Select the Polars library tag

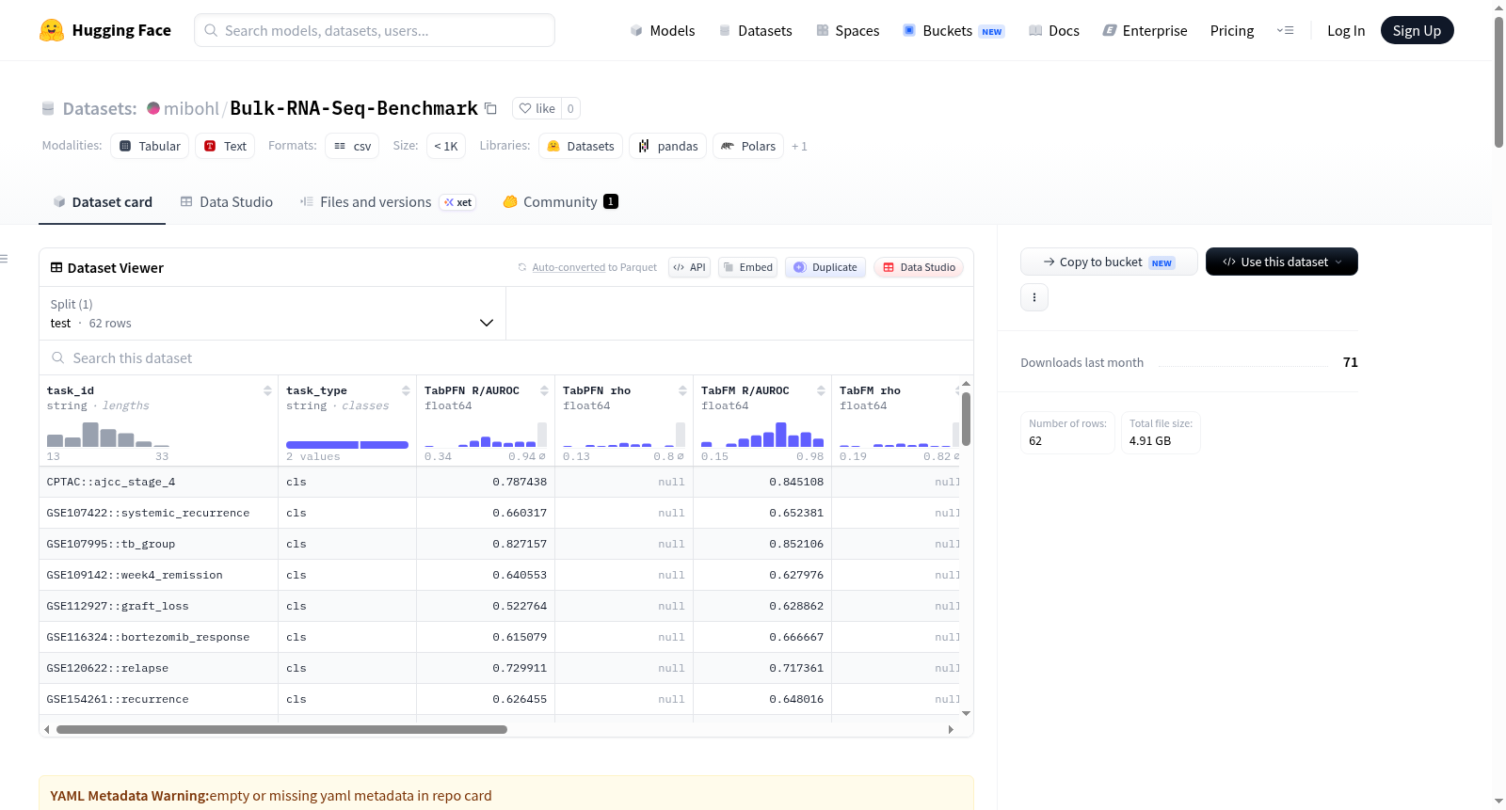tap(748, 146)
